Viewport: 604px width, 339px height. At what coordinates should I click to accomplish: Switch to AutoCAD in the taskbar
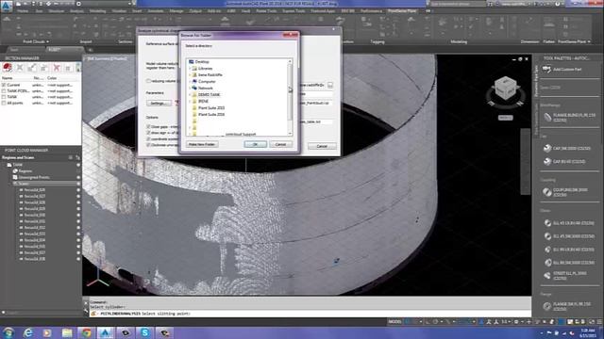point(105,332)
